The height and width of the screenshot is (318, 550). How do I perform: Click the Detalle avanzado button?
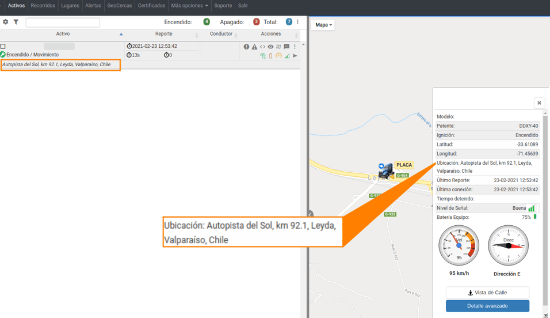click(487, 306)
